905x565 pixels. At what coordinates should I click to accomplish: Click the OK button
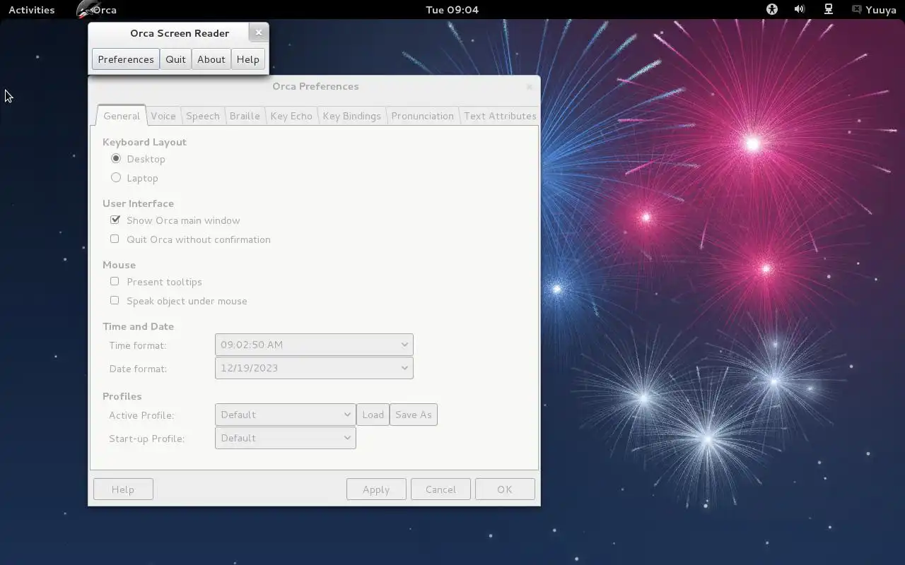coord(505,489)
